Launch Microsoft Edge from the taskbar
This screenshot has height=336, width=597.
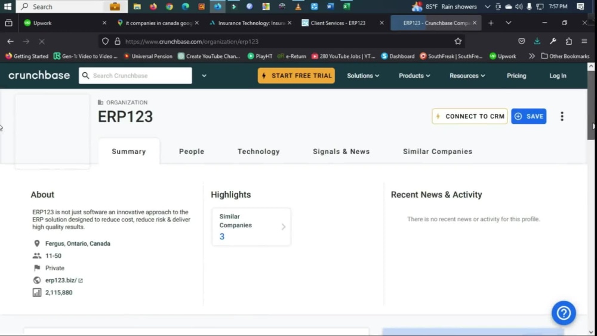tap(186, 7)
